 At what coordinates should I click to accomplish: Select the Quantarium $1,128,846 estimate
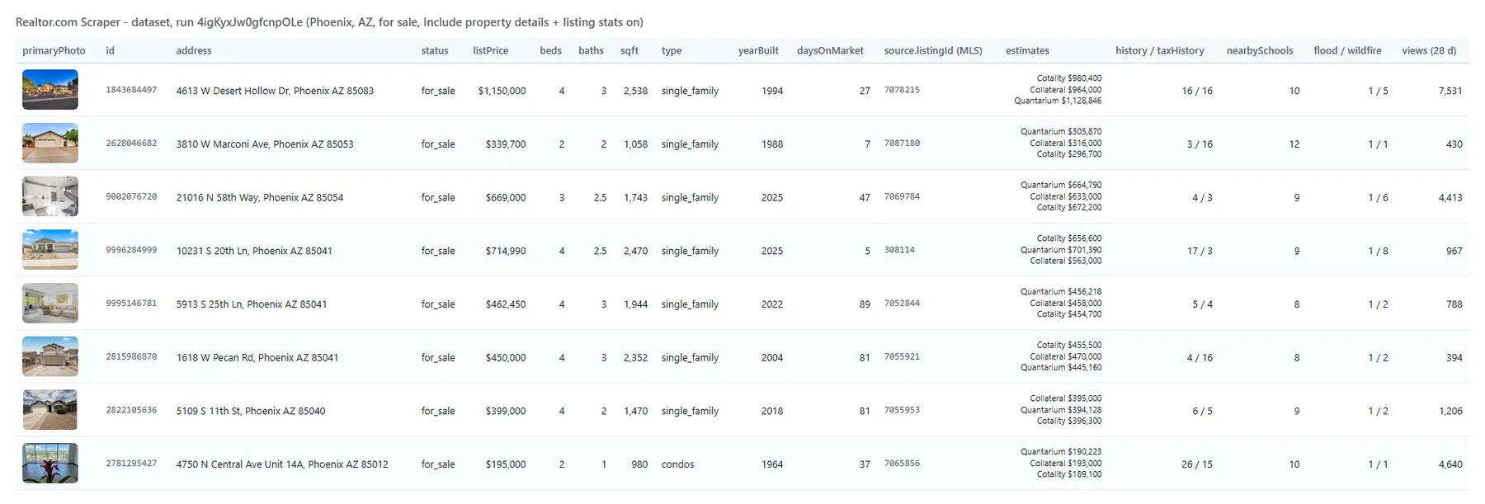[1058, 101]
